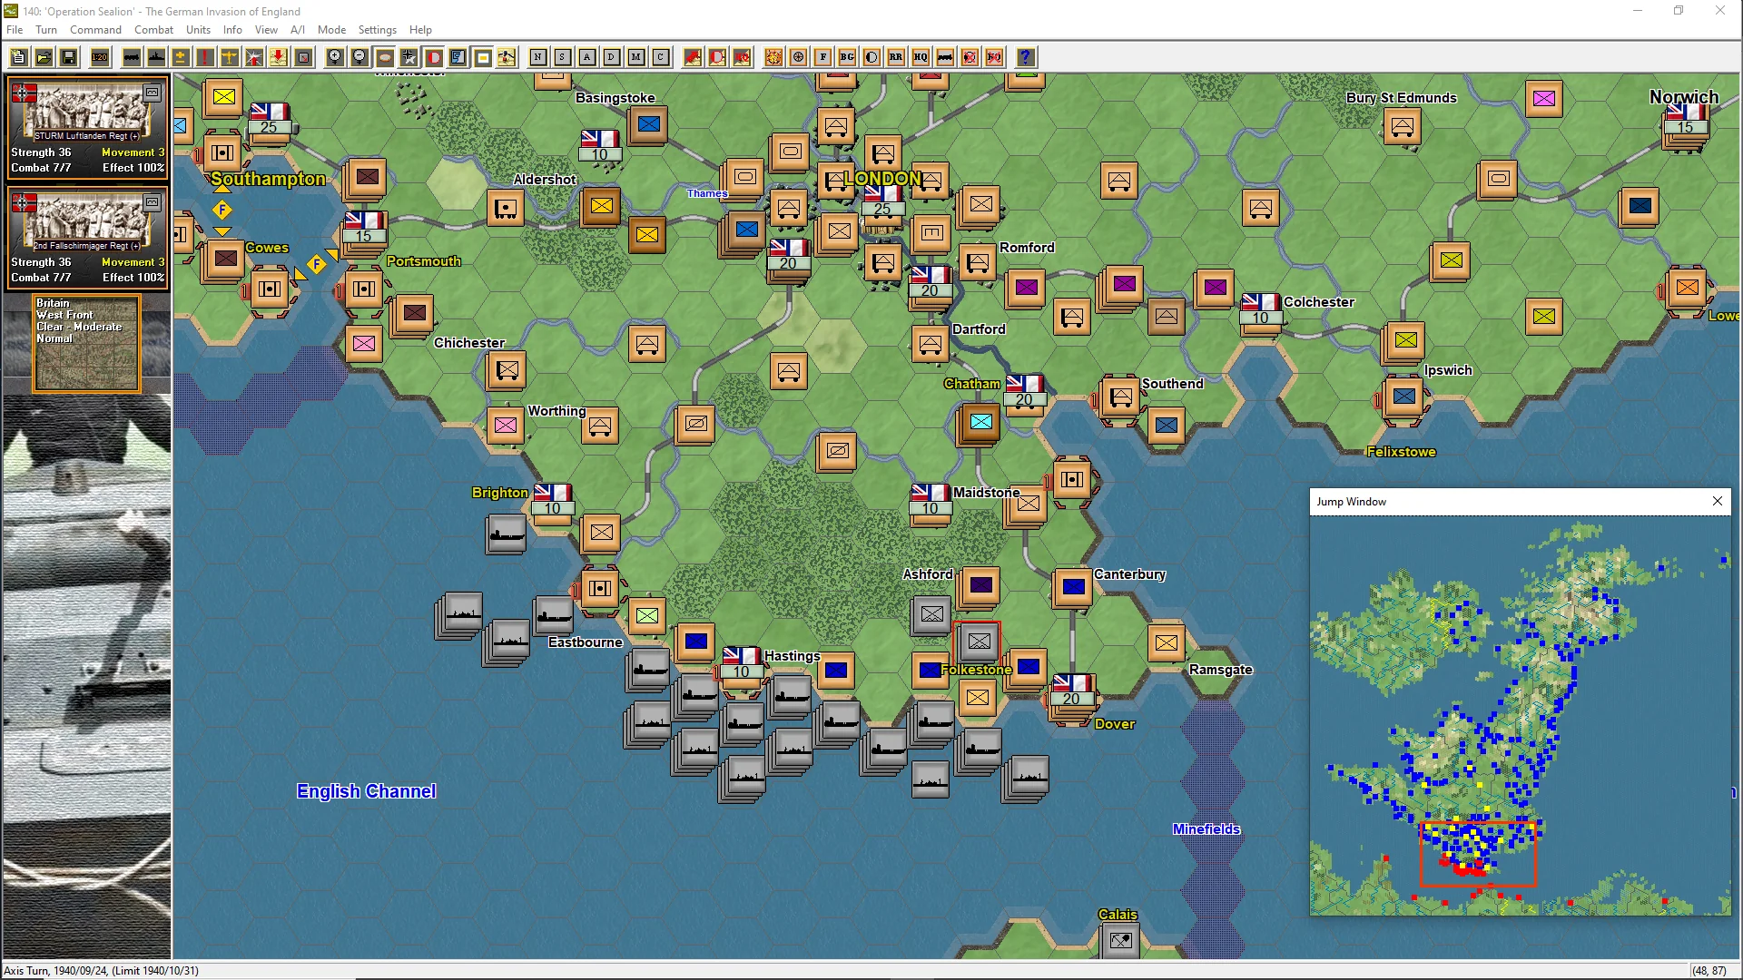Save the game with the floppy disk icon
The image size is (1743, 980).
[x=68, y=57]
